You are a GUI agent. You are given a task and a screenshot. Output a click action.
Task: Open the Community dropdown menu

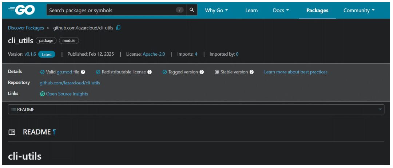[359, 10]
